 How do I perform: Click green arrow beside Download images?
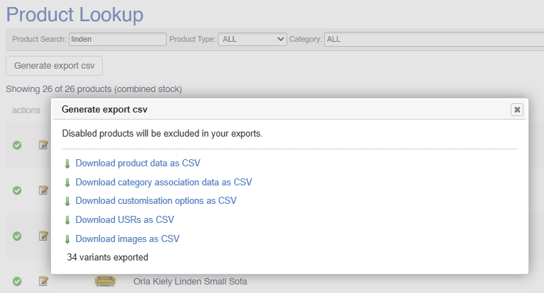click(67, 239)
